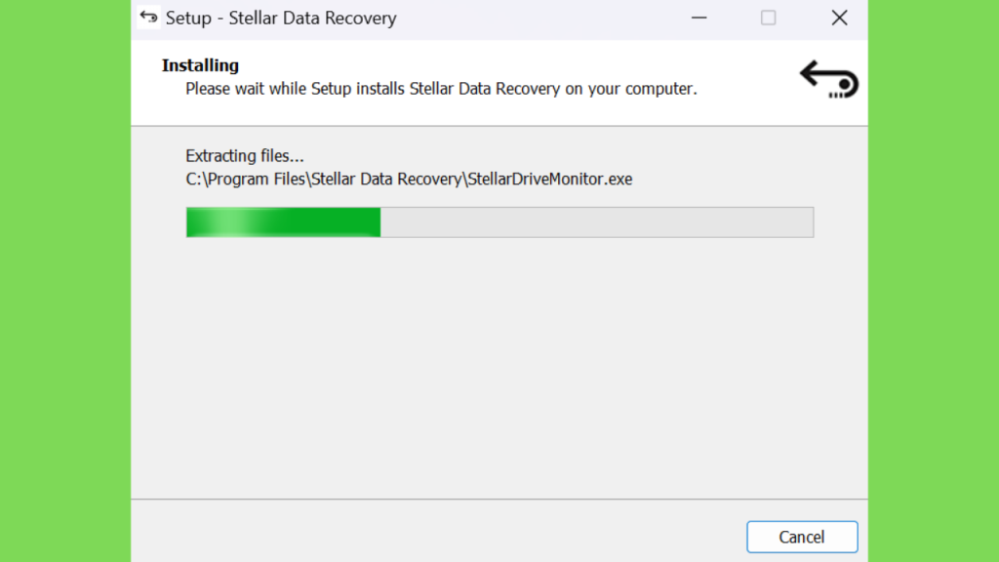Minimize the Setup window
999x562 pixels.
tap(699, 18)
